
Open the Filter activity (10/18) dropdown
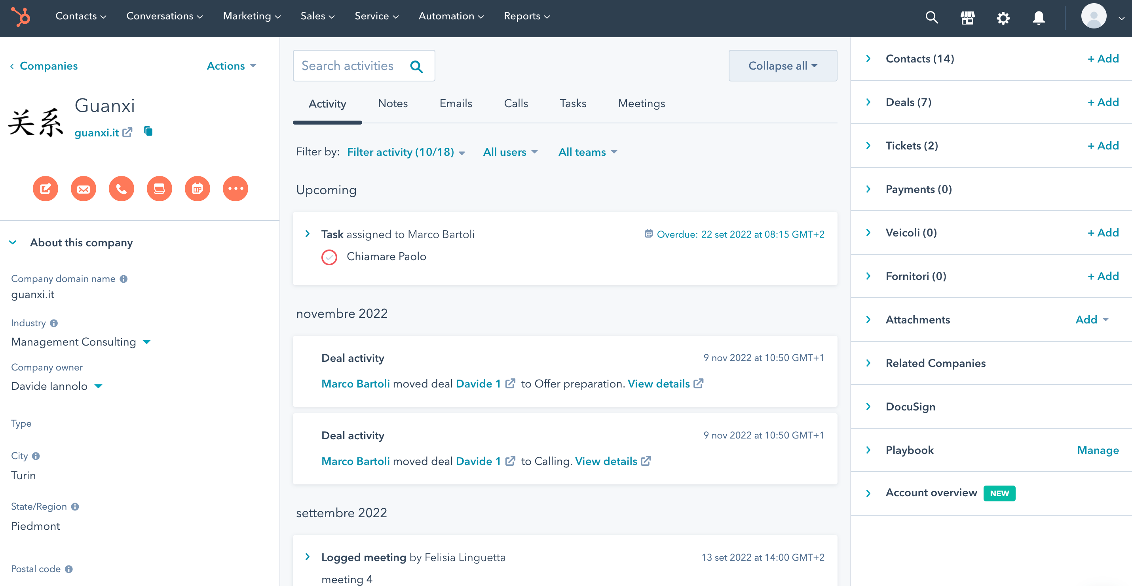(x=406, y=152)
